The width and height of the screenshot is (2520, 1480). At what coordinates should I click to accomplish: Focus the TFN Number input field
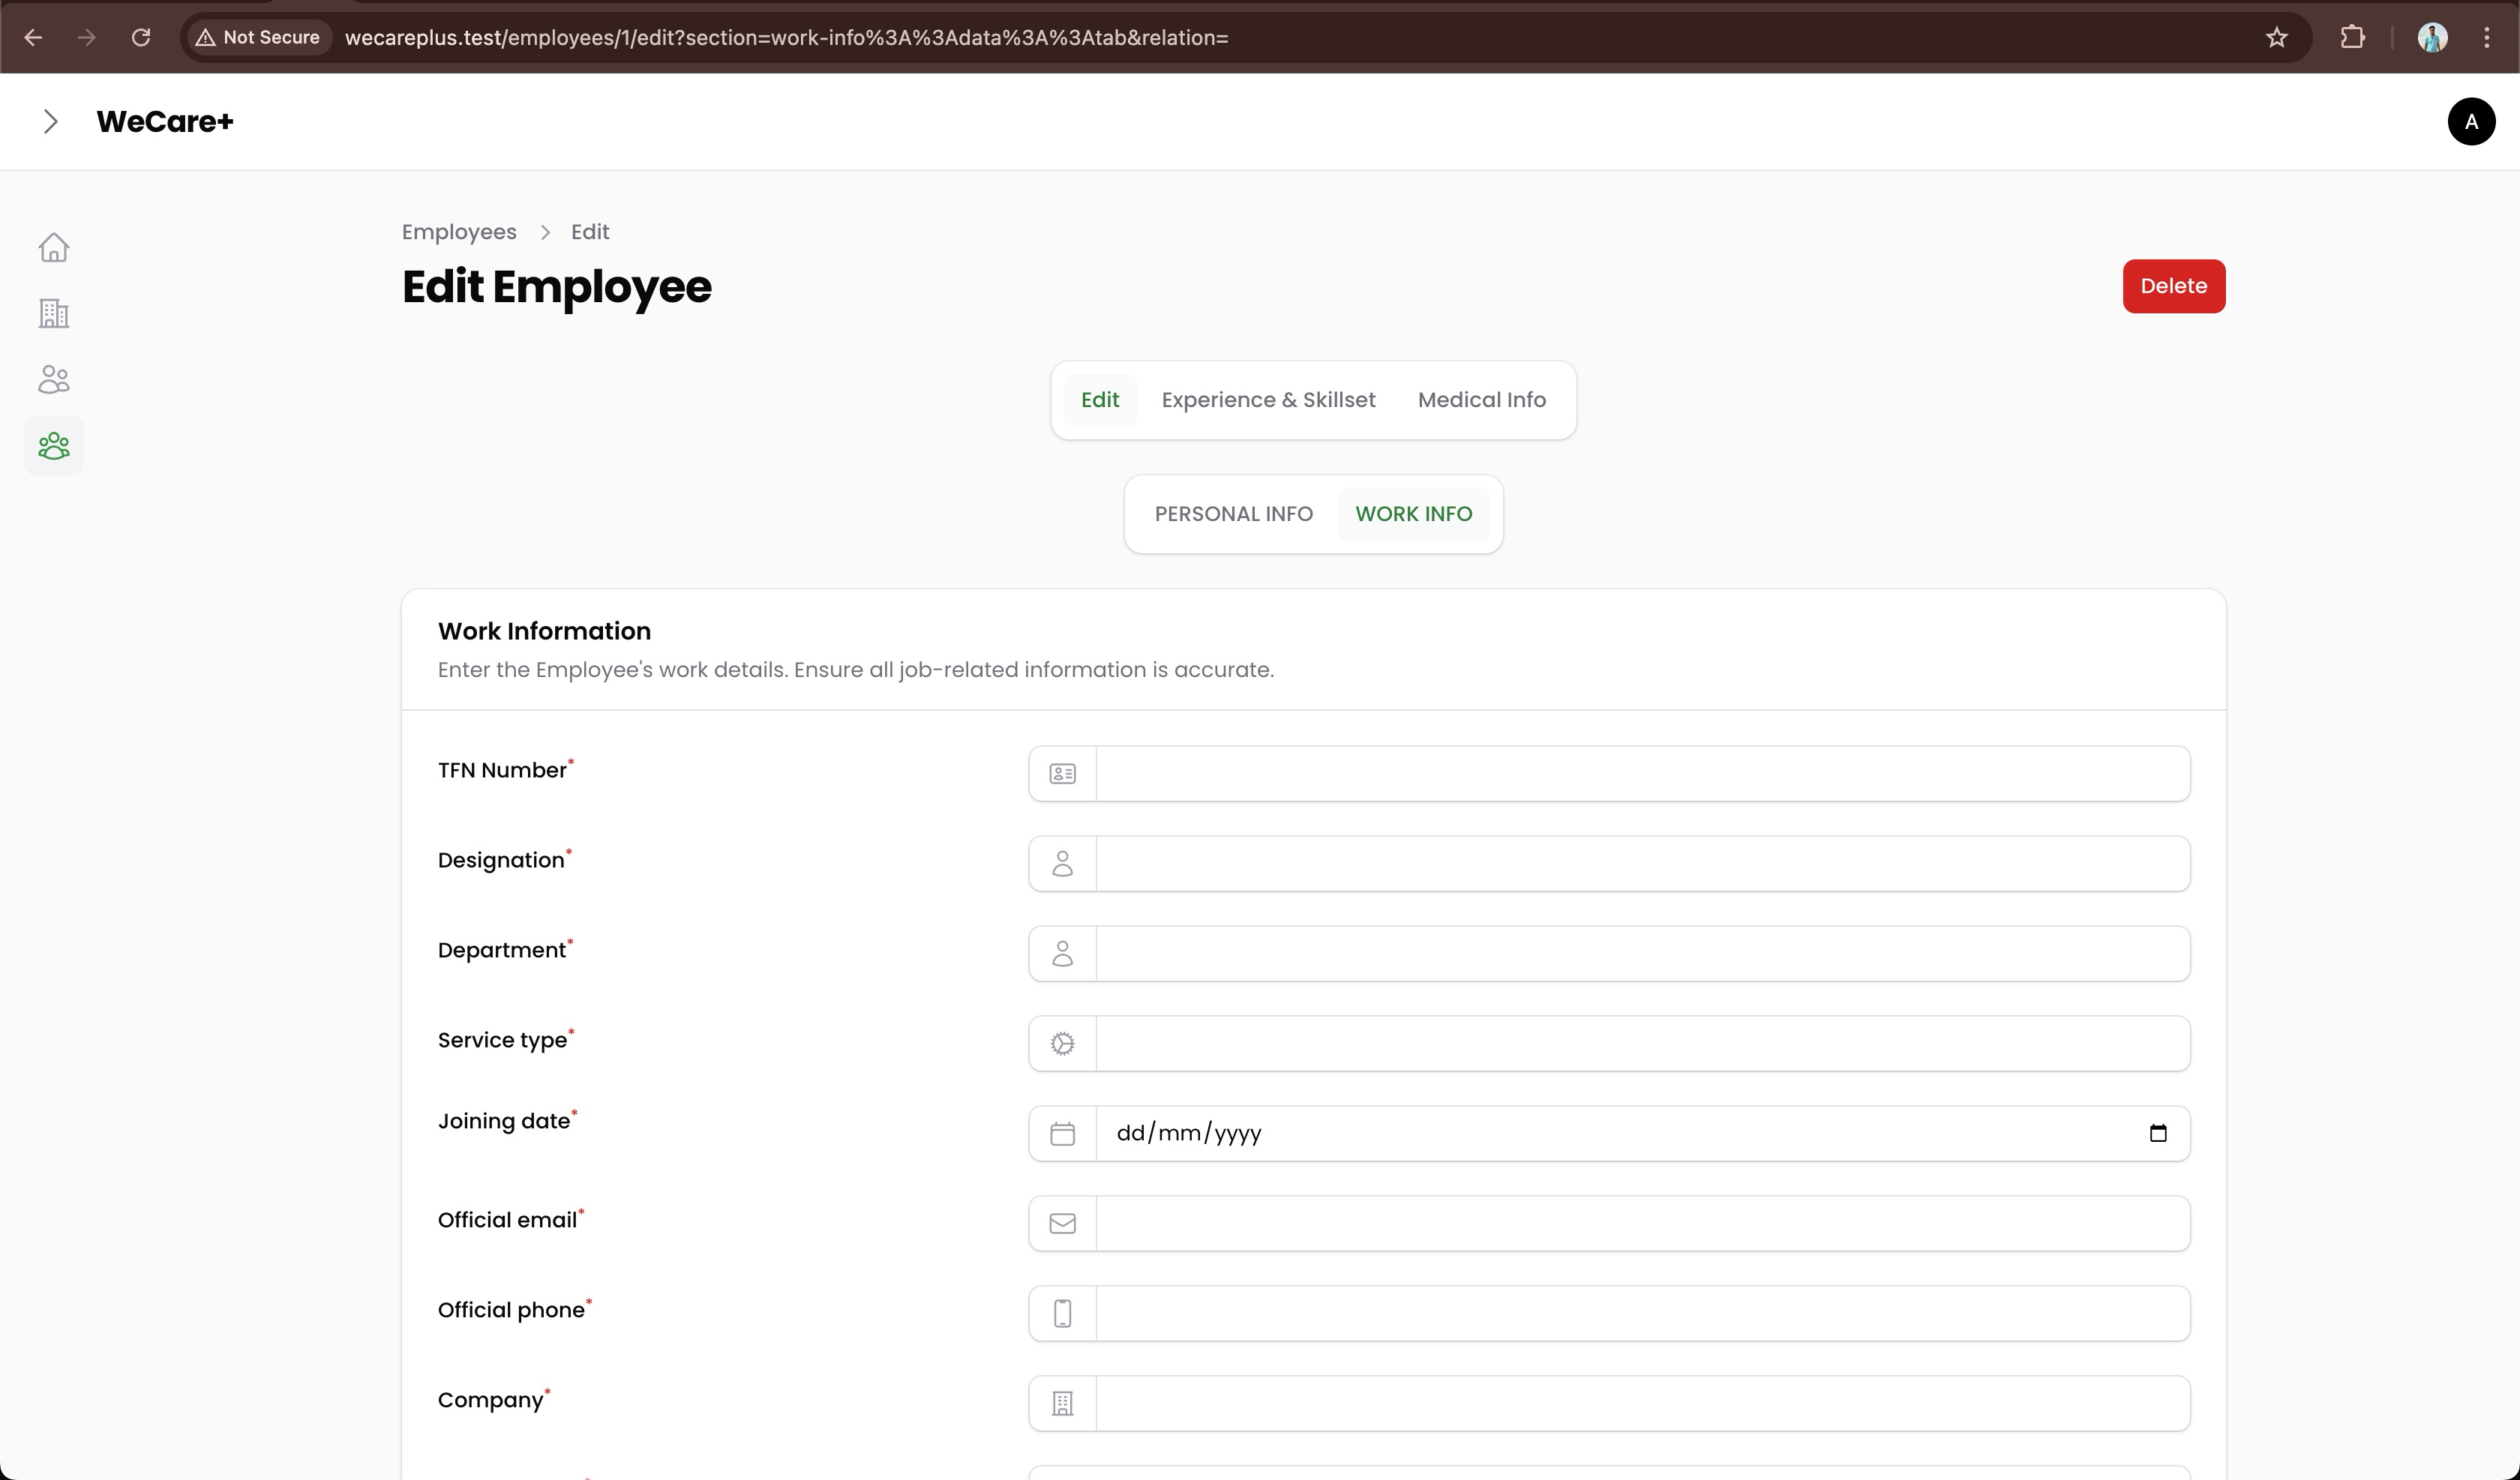1641,773
